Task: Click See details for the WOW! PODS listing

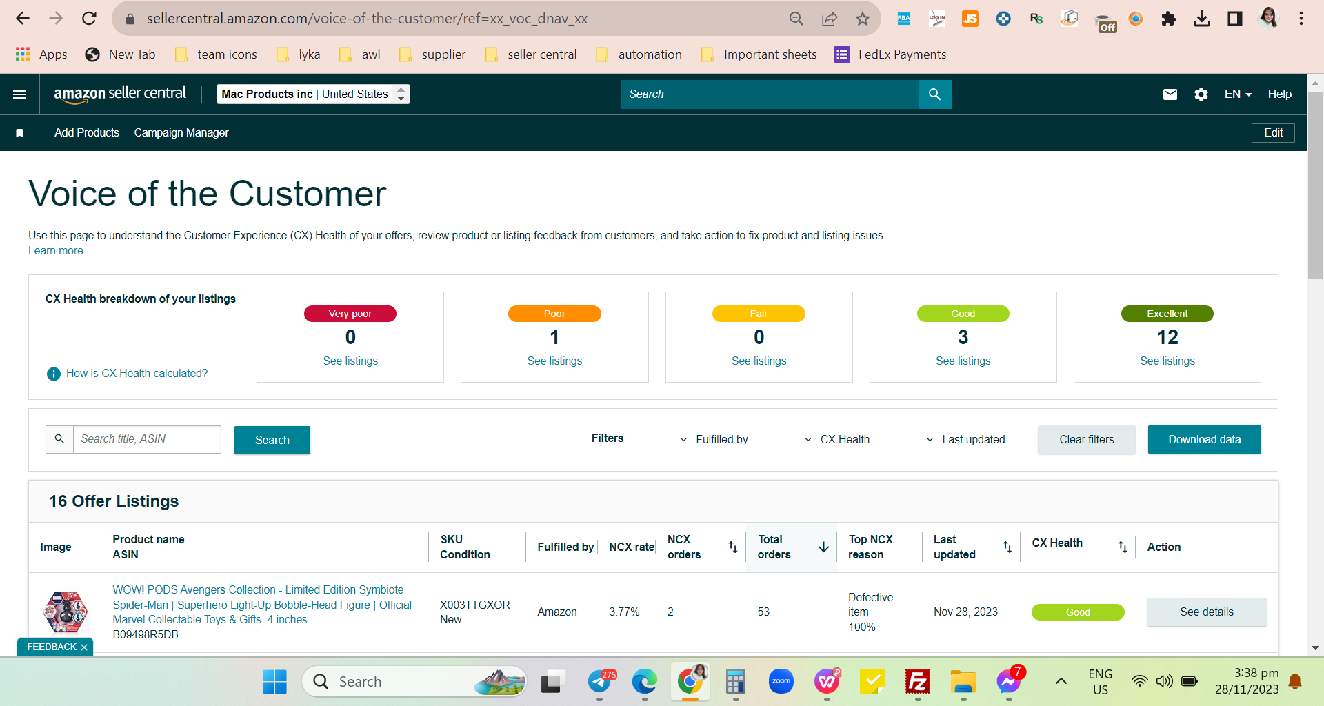Action: (x=1207, y=612)
